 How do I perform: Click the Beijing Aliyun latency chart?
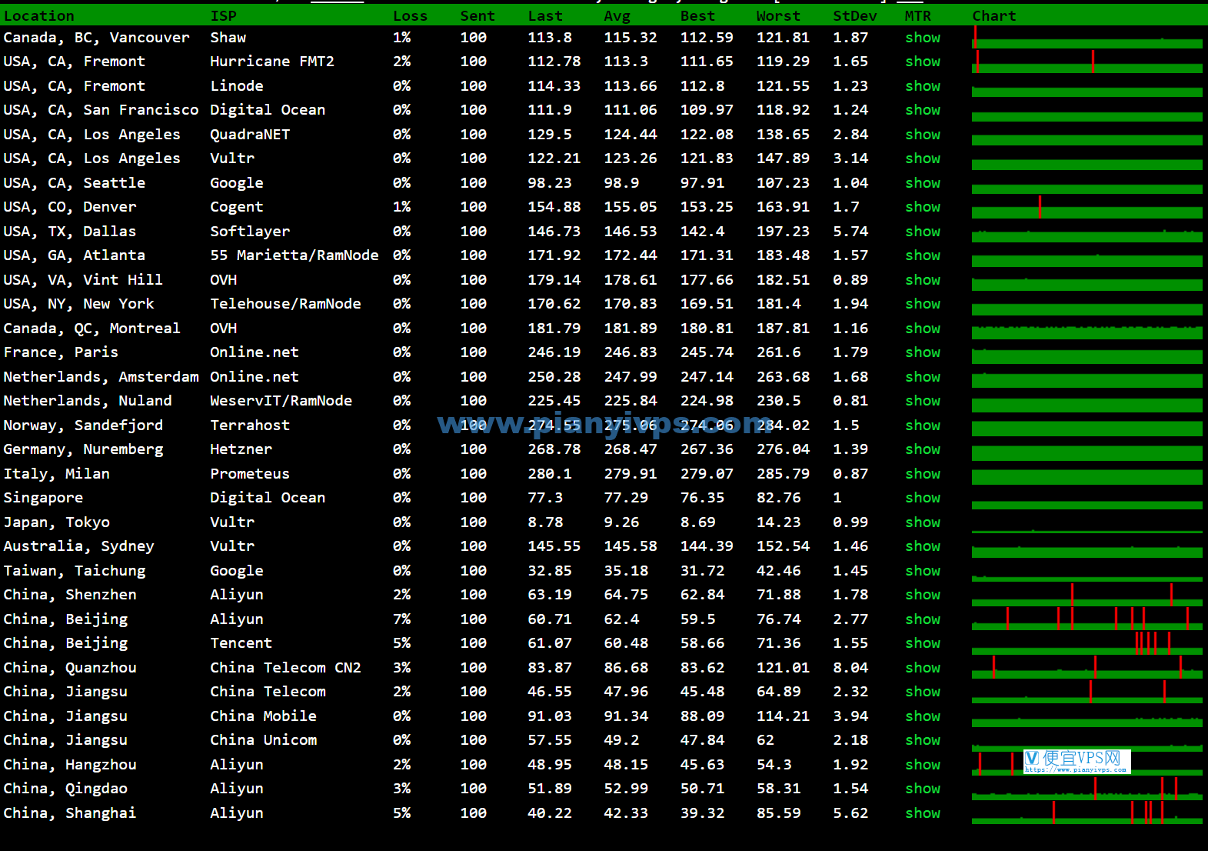point(1087,619)
